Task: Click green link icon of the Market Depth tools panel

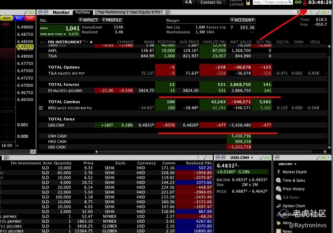Action: pyautogui.click(x=324, y=158)
